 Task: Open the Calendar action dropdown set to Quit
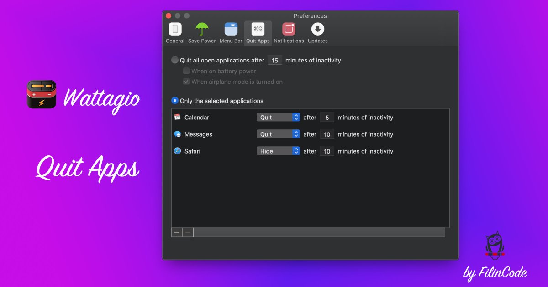tap(278, 117)
